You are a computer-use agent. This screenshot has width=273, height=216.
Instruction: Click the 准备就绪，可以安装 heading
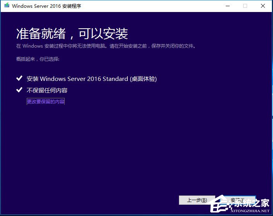pos(72,34)
